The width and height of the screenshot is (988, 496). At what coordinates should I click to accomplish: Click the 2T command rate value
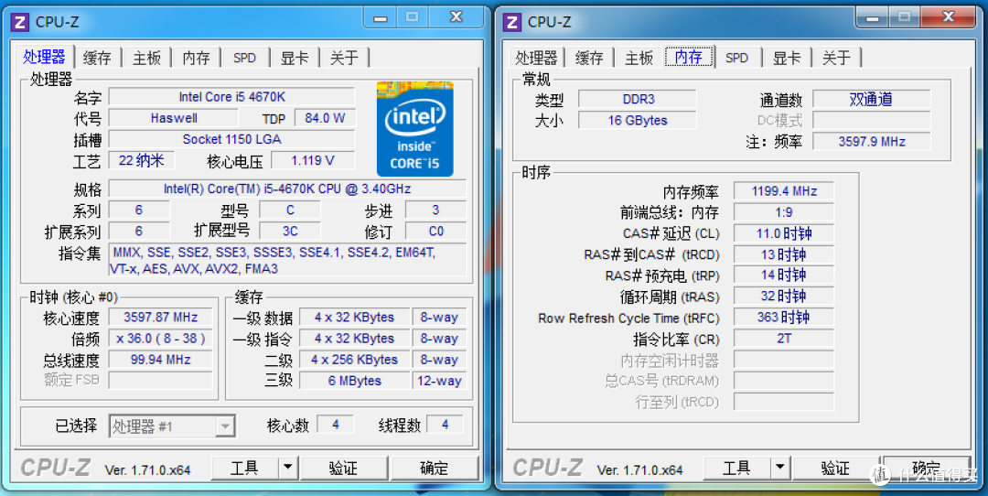(x=784, y=339)
